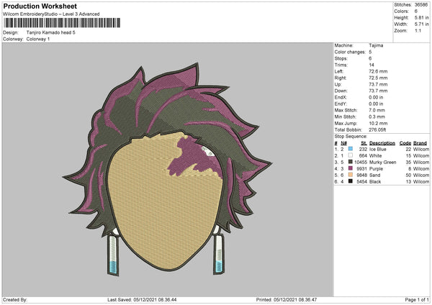Select the "Sand" description text
The height and width of the screenshot is (305, 432).
(374, 175)
